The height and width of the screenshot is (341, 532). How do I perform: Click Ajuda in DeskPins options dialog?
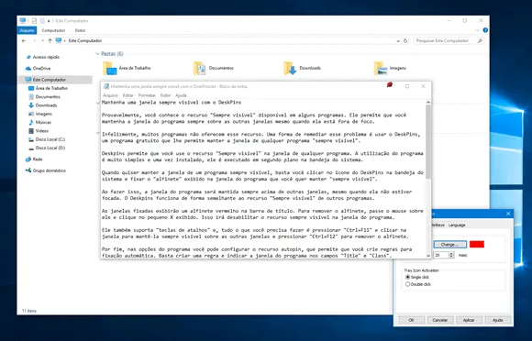click(x=497, y=320)
